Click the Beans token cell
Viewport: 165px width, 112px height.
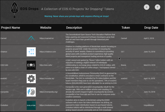(123, 65)
